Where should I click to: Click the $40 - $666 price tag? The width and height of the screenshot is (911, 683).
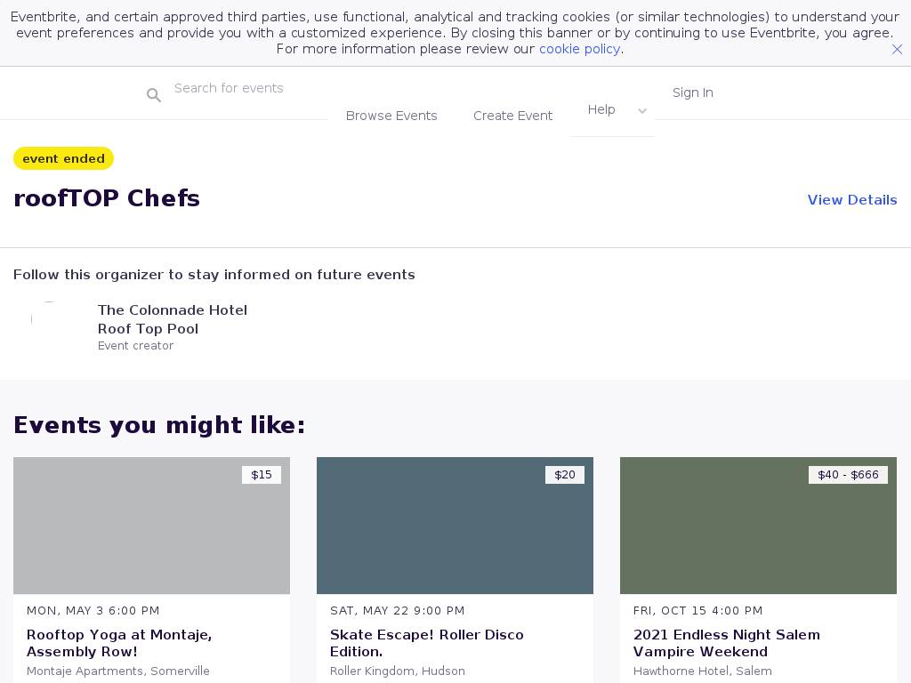tap(848, 475)
